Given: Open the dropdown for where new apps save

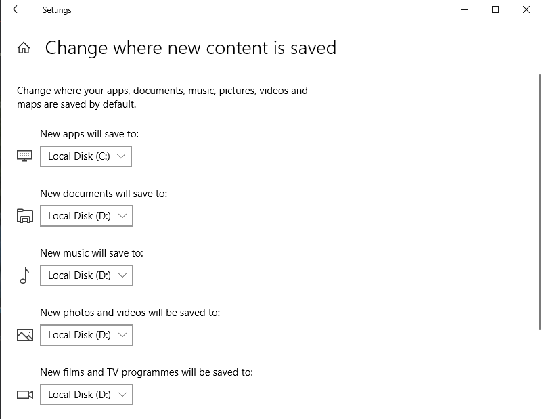Looking at the screenshot, I should tap(85, 156).
